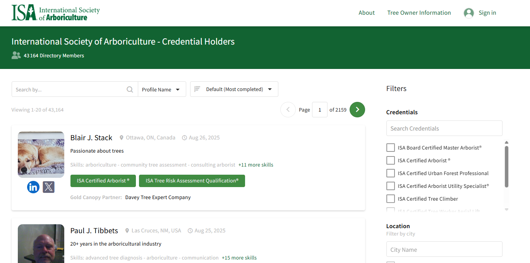Screen dimensions: 530x263
Task: Click the magnifier search icon
Action: point(130,89)
